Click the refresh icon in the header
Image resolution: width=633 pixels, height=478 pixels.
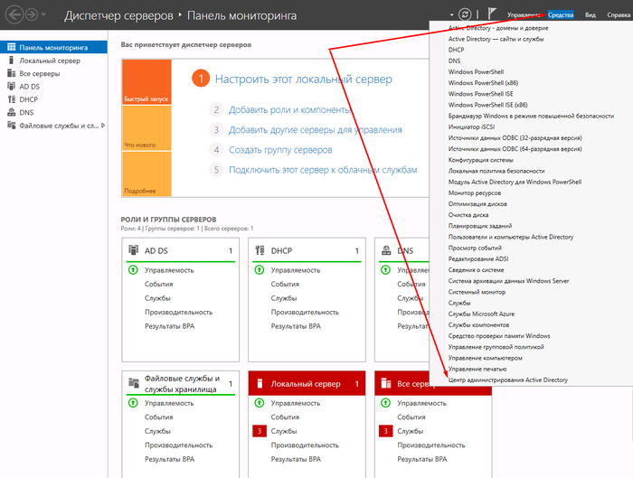point(465,15)
